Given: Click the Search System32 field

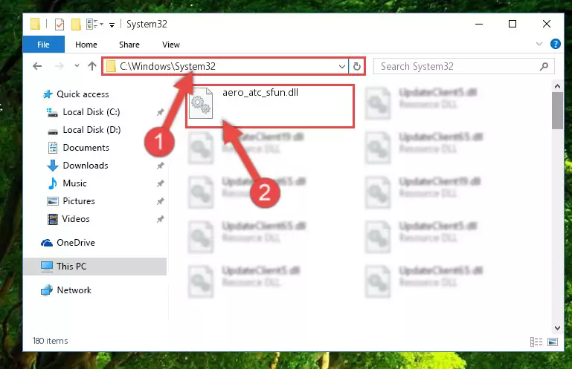Looking at the screenshot, I should 463,66.
